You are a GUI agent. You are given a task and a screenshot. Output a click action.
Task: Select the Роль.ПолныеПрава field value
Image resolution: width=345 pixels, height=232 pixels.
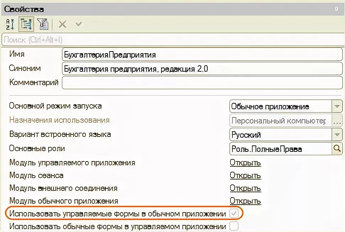coord(280,149)
